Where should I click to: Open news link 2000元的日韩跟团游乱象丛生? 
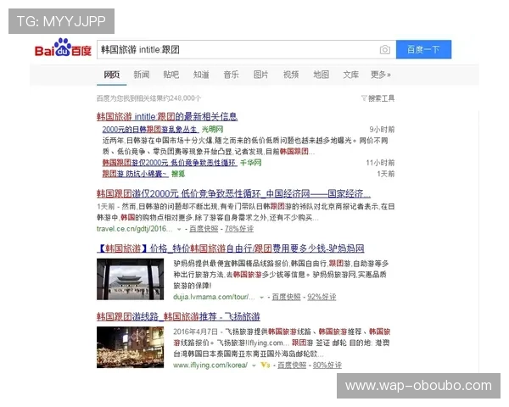(x=149, y=129)
